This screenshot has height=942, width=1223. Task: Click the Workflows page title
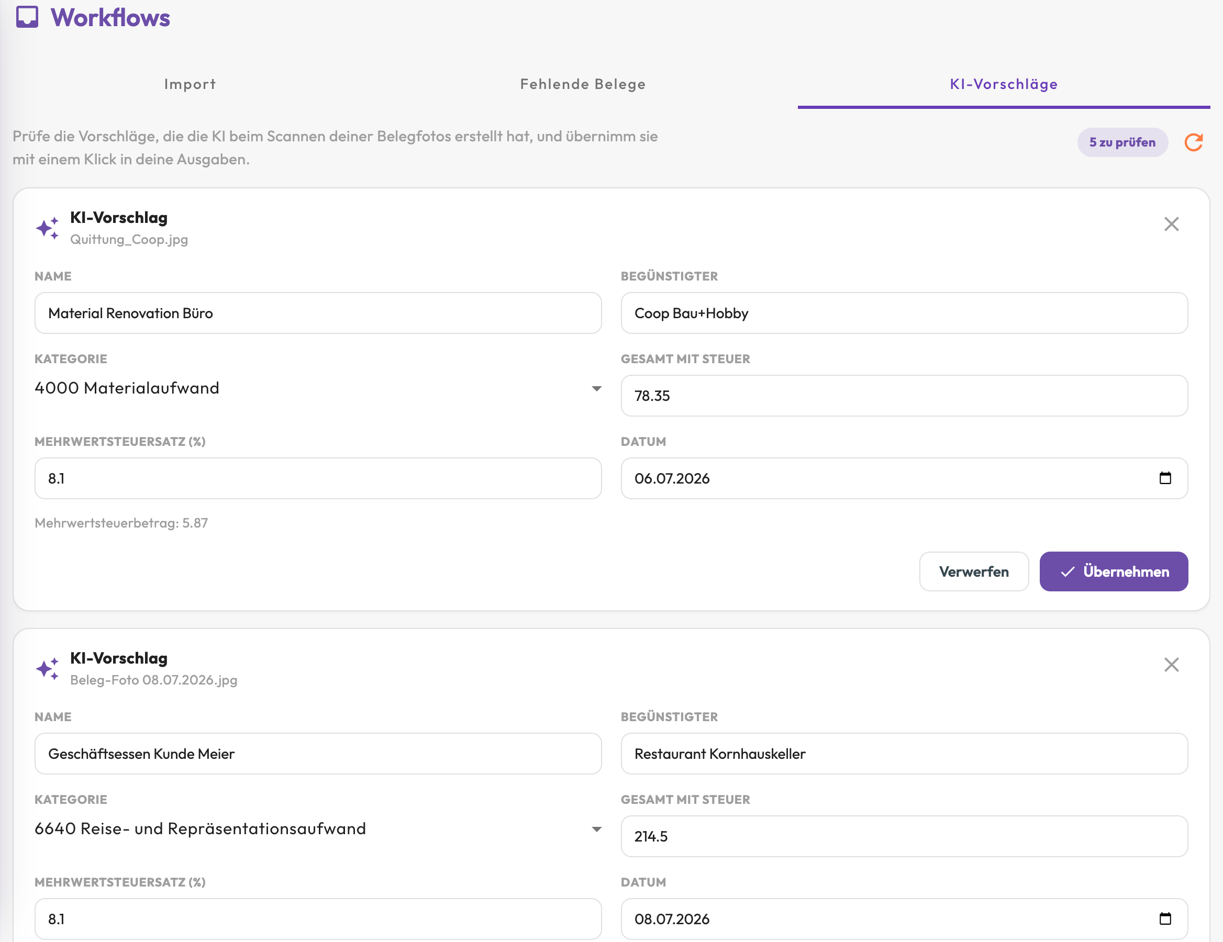(x=110, y=17)
